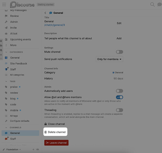Open the chat bubble icon in header
Viewport: 162px width, 153px height.
click(x=159, y=5)
